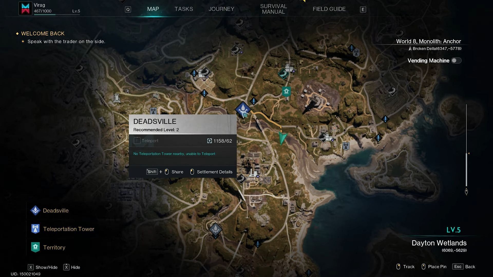Screen dimensions: 493x277
Task: Click Settlement Details button in popup
Action: pos(215,172)
